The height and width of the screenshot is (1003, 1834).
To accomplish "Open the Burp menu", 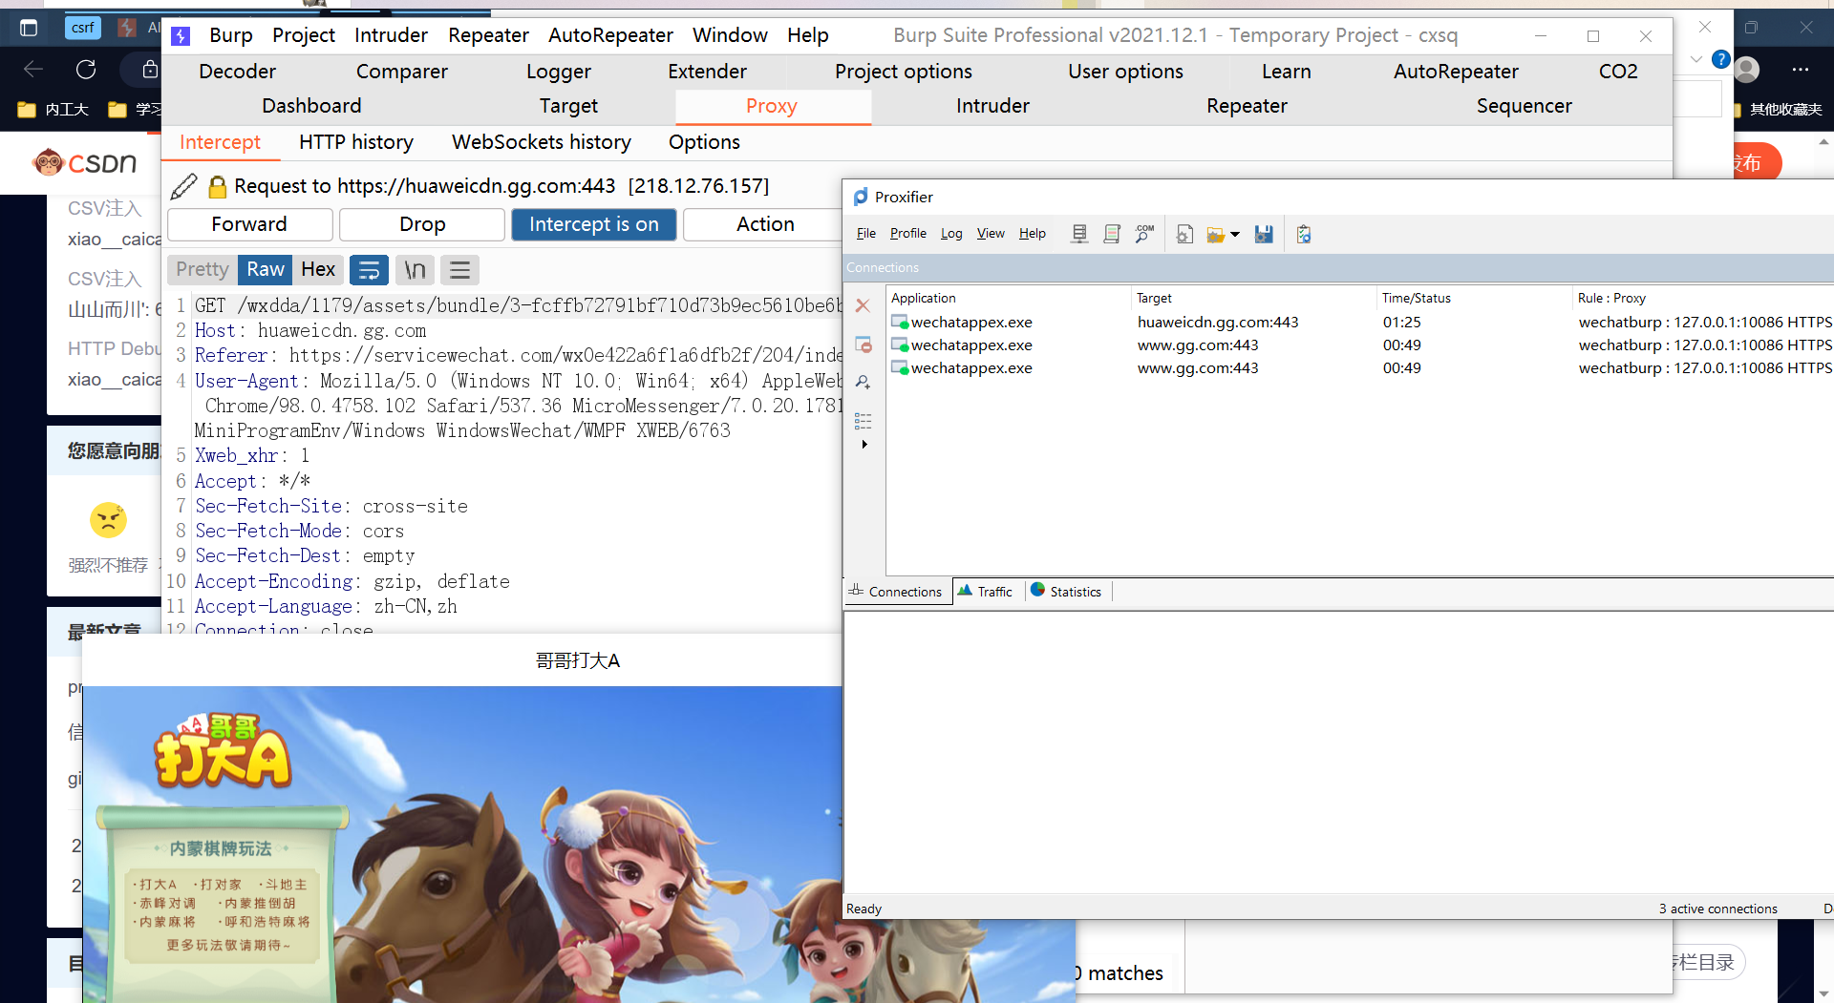I will coord(231,35).
